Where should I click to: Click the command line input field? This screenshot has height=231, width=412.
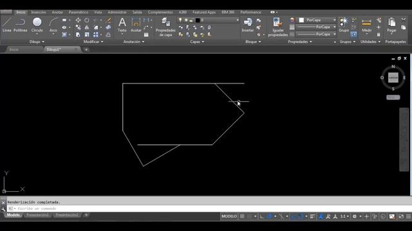[x=209, y=209]
